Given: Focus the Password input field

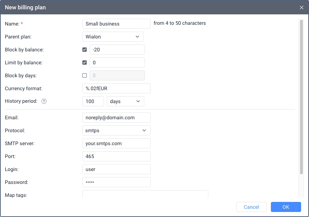Looking at the screenshot, I should pos(116,182).
